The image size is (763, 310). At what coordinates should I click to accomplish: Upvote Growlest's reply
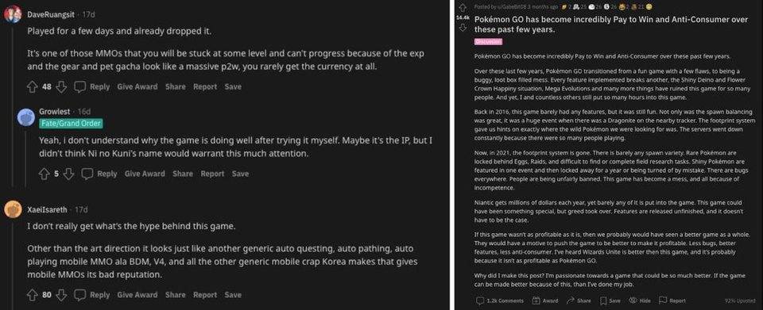pyautogui.click(x=45, y=174)
